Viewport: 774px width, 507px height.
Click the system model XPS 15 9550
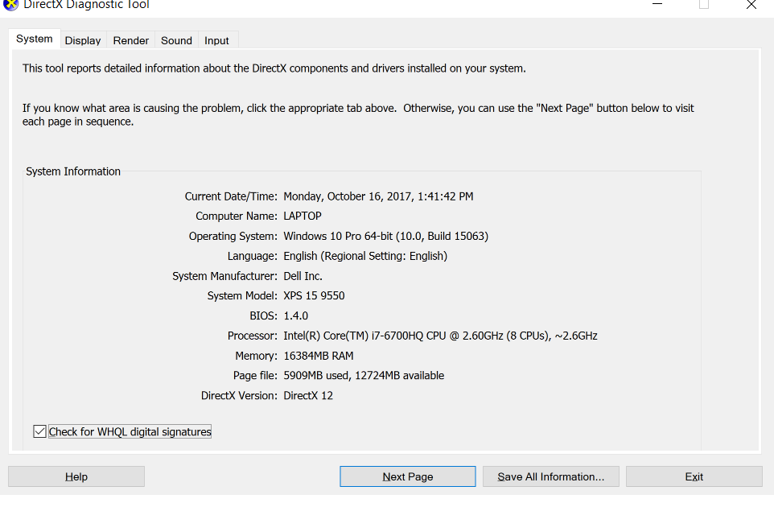click(x=314, y=295)
